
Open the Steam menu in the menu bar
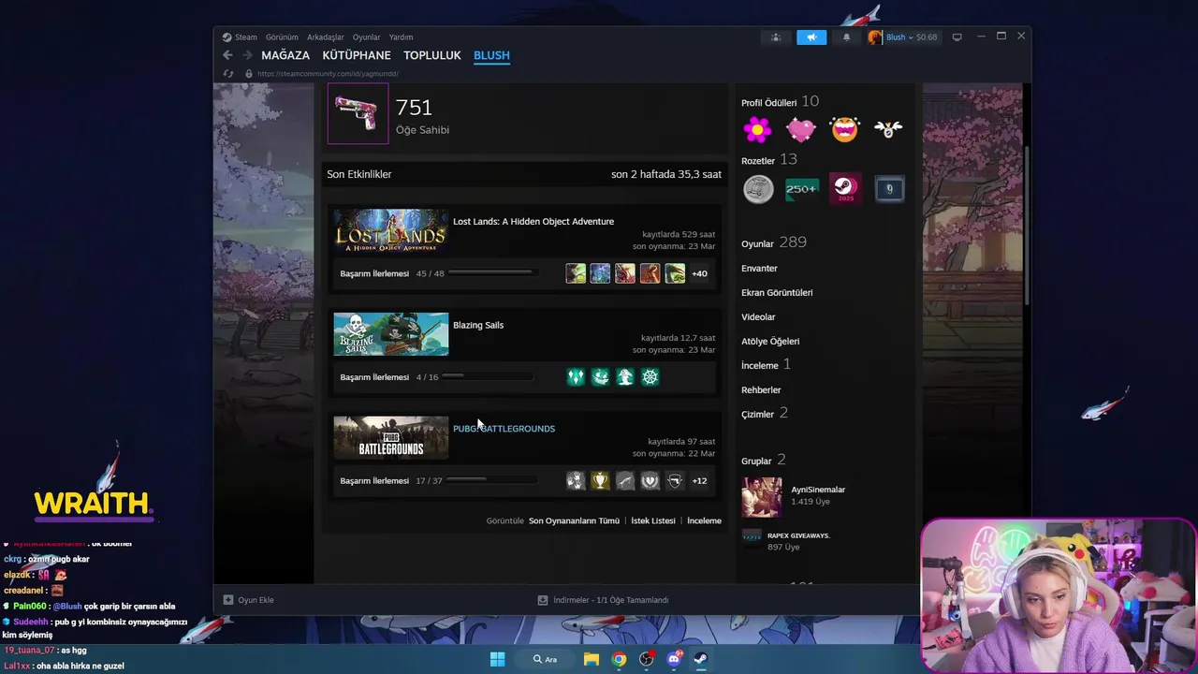[x=245, y=37]
